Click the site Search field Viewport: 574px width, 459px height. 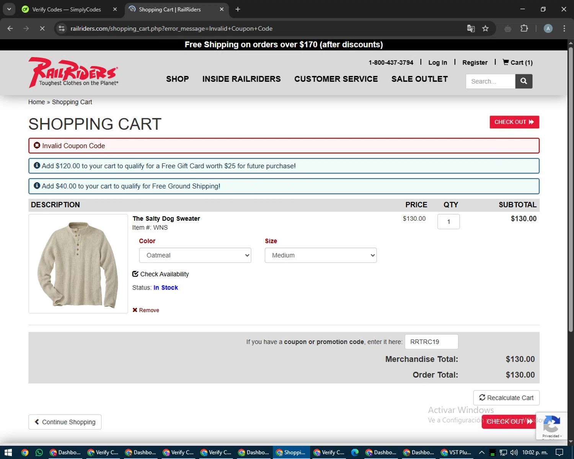tap(491, 81)
